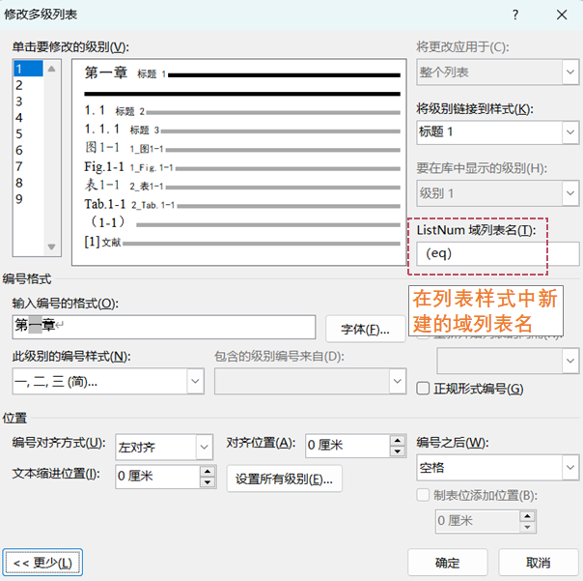Enable 正规形式编号 checkbox
The width and height of the screenshot is (583, 581).
click(x=423, y=389)
